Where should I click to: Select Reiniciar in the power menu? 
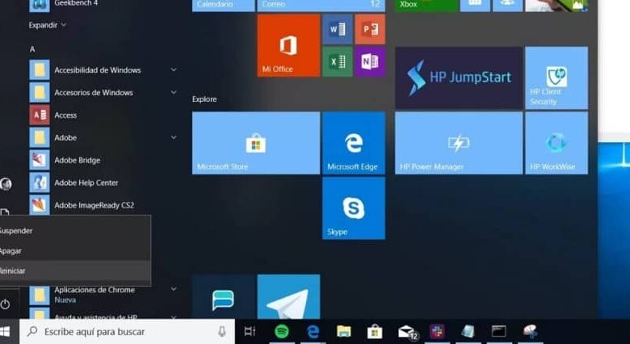pyautogui.click(x=76, y=271)
